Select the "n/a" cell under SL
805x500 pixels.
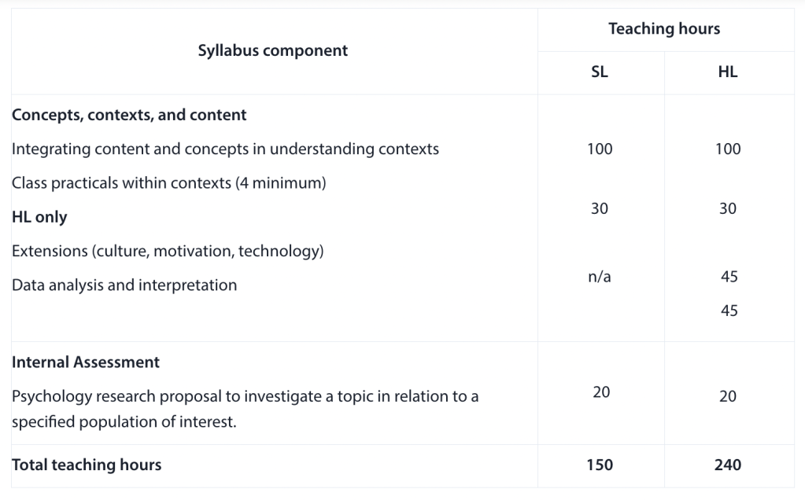(600, 277)
